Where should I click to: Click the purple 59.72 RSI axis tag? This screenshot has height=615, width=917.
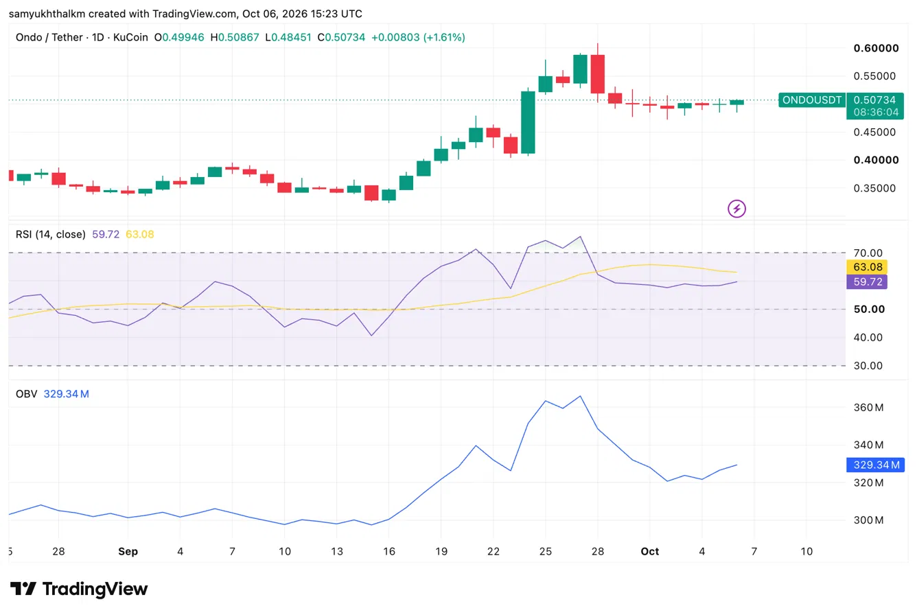[x=868, y=281]
